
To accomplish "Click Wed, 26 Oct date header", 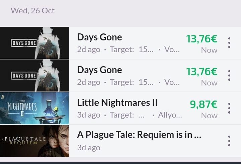I will click(32, 11).
